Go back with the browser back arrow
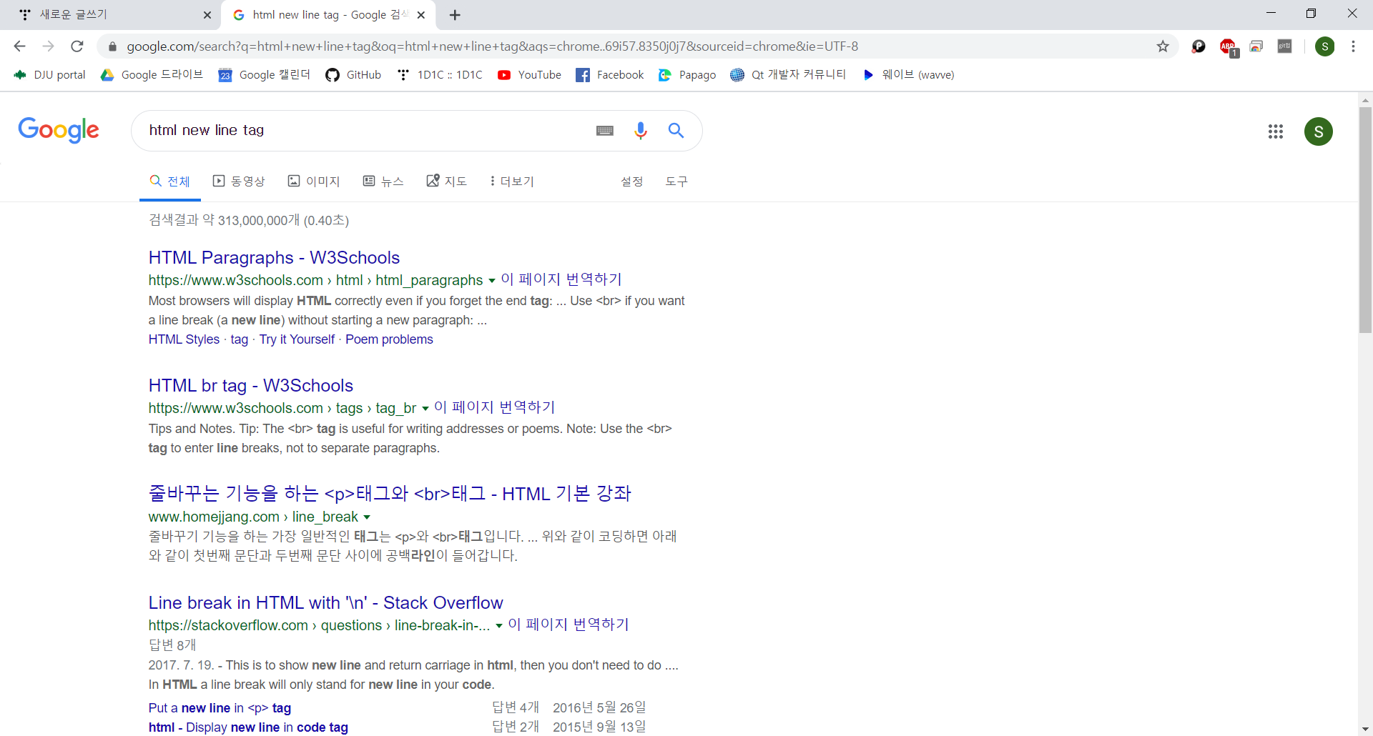The width and height of the screenshot is (1373, 736). click(x=19, y=46)
